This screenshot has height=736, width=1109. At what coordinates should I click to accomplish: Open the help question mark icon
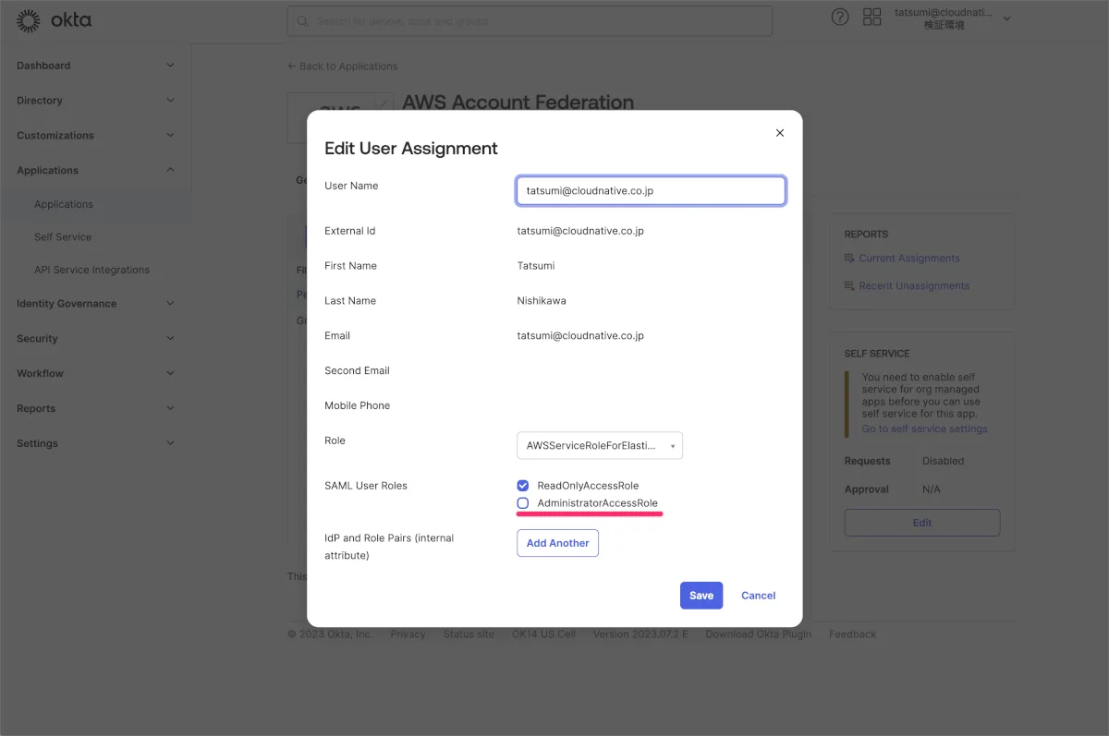coord(840,17)
